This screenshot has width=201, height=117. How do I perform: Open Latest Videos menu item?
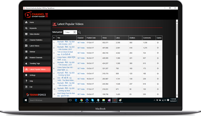coord(37,46)
